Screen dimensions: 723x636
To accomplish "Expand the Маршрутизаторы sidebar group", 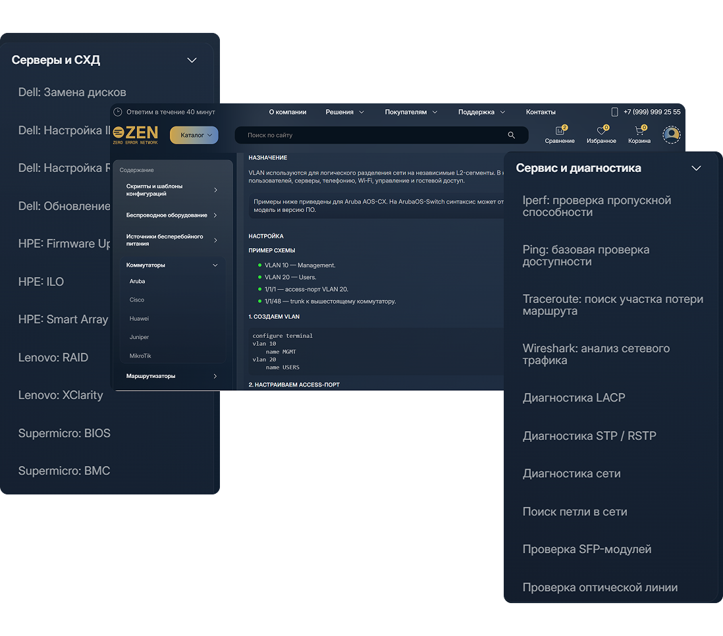I will pos(215,377).
